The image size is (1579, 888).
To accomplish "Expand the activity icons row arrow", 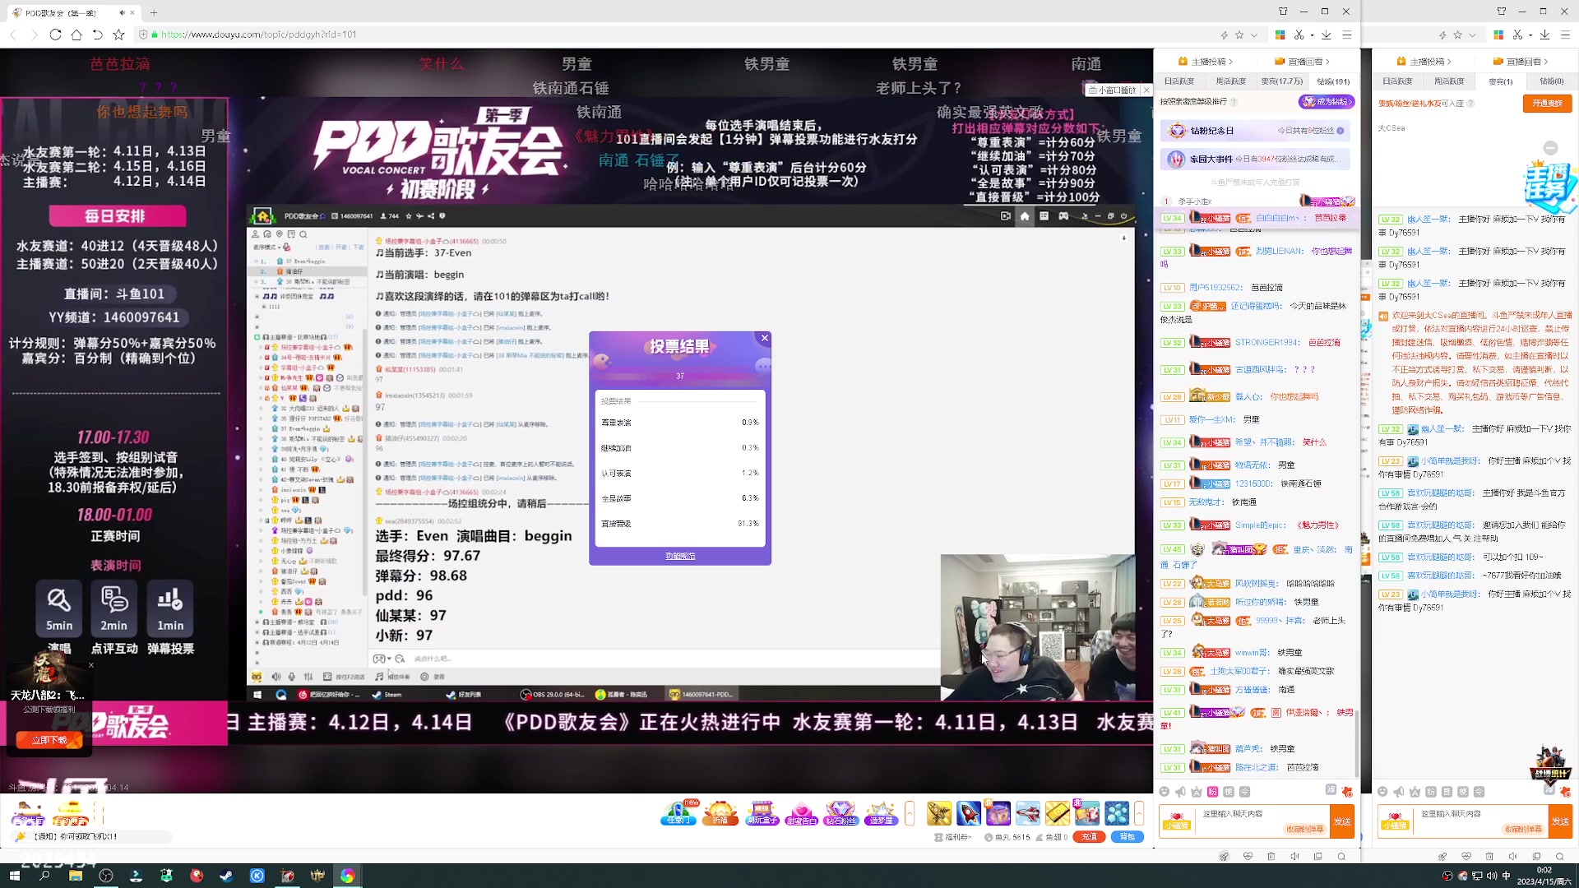I will pos(910,813).
